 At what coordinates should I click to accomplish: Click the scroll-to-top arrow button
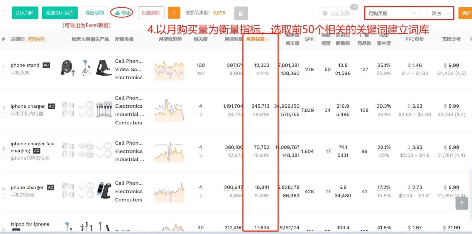(462, 203)
